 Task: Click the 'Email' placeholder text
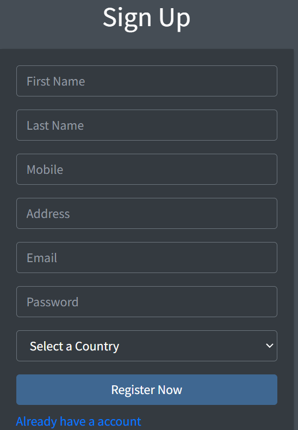tap(42, 258)
